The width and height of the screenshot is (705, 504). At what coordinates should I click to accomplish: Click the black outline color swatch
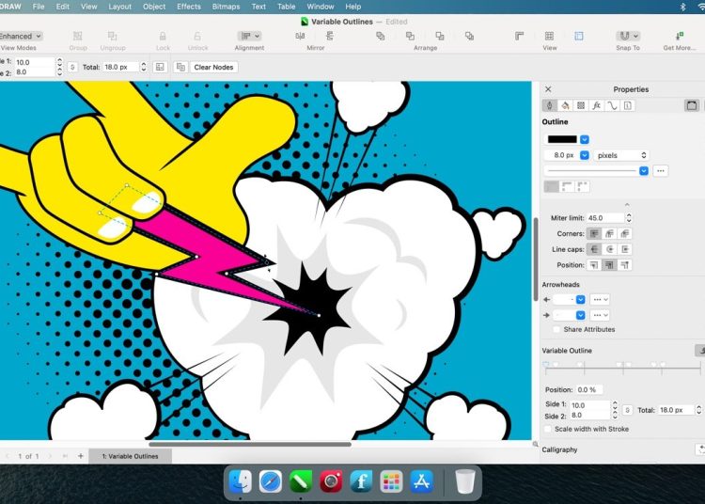562,139
